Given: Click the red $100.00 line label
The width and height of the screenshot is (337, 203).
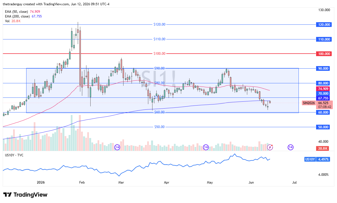Looking at the screenshot, I should point(159,54).
